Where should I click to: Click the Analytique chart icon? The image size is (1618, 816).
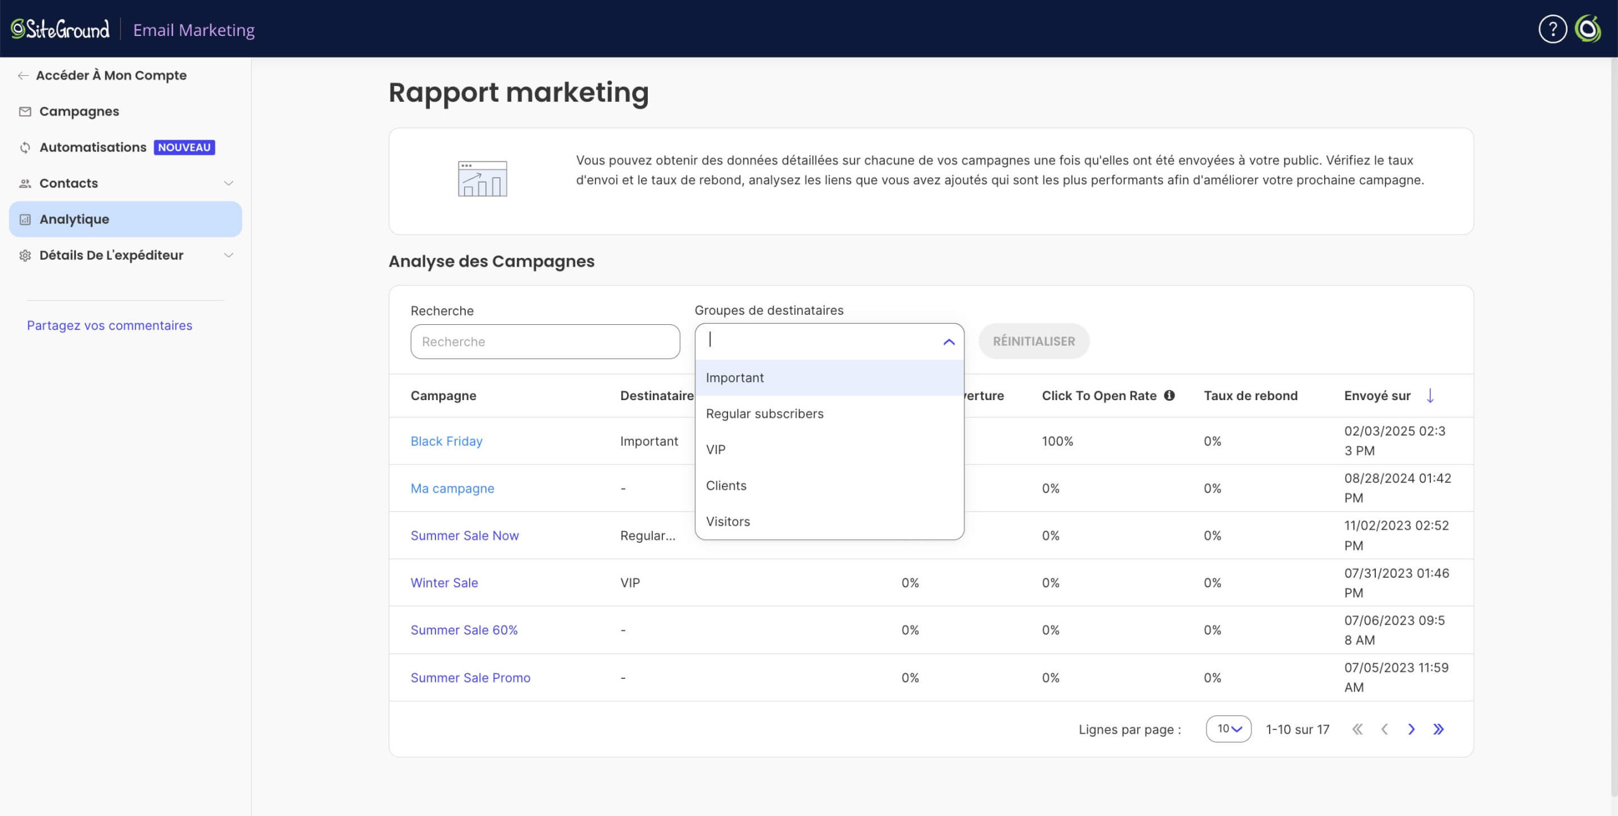[x=25, y=220]
